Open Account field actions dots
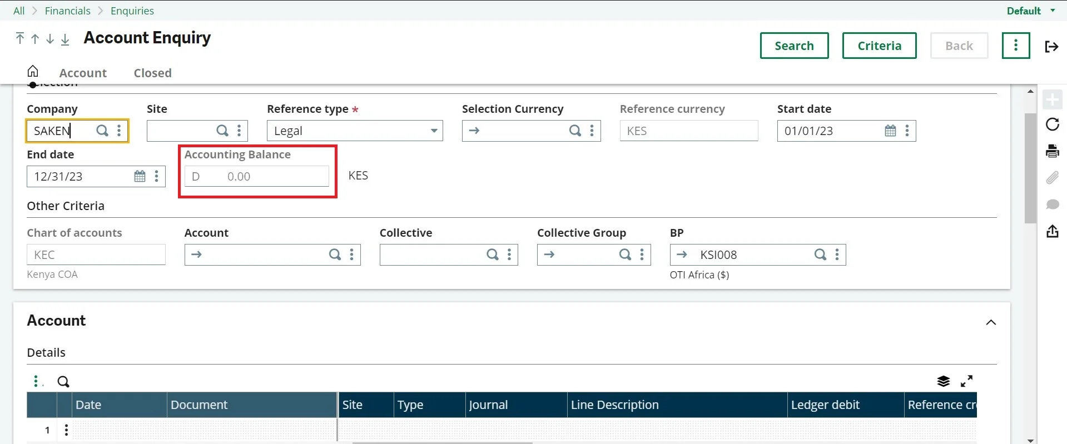Viewport: 1067px width, 444px height. pos(351,255)
